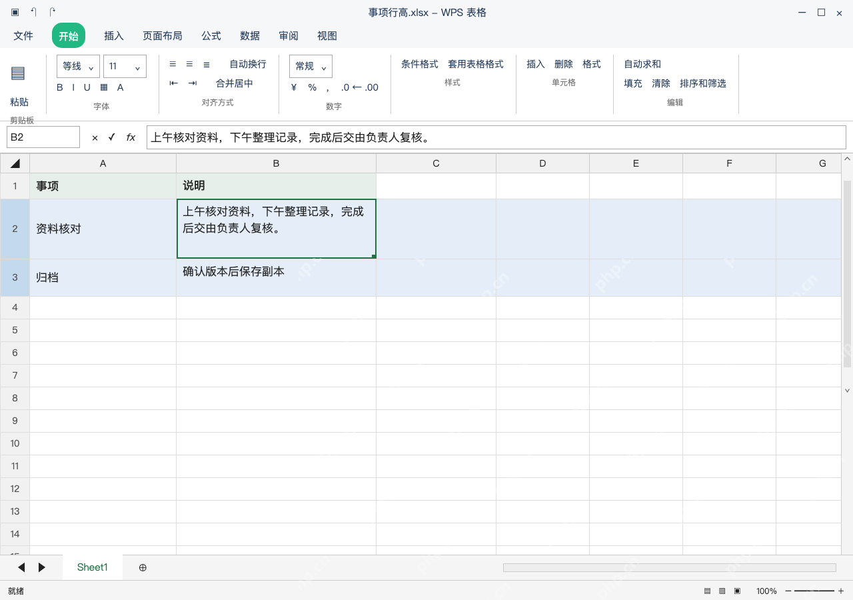Viewport: 853px width, 600px height.
Task: Select cell containing 确认版本后保存副本
Action: tap(277, 277)
